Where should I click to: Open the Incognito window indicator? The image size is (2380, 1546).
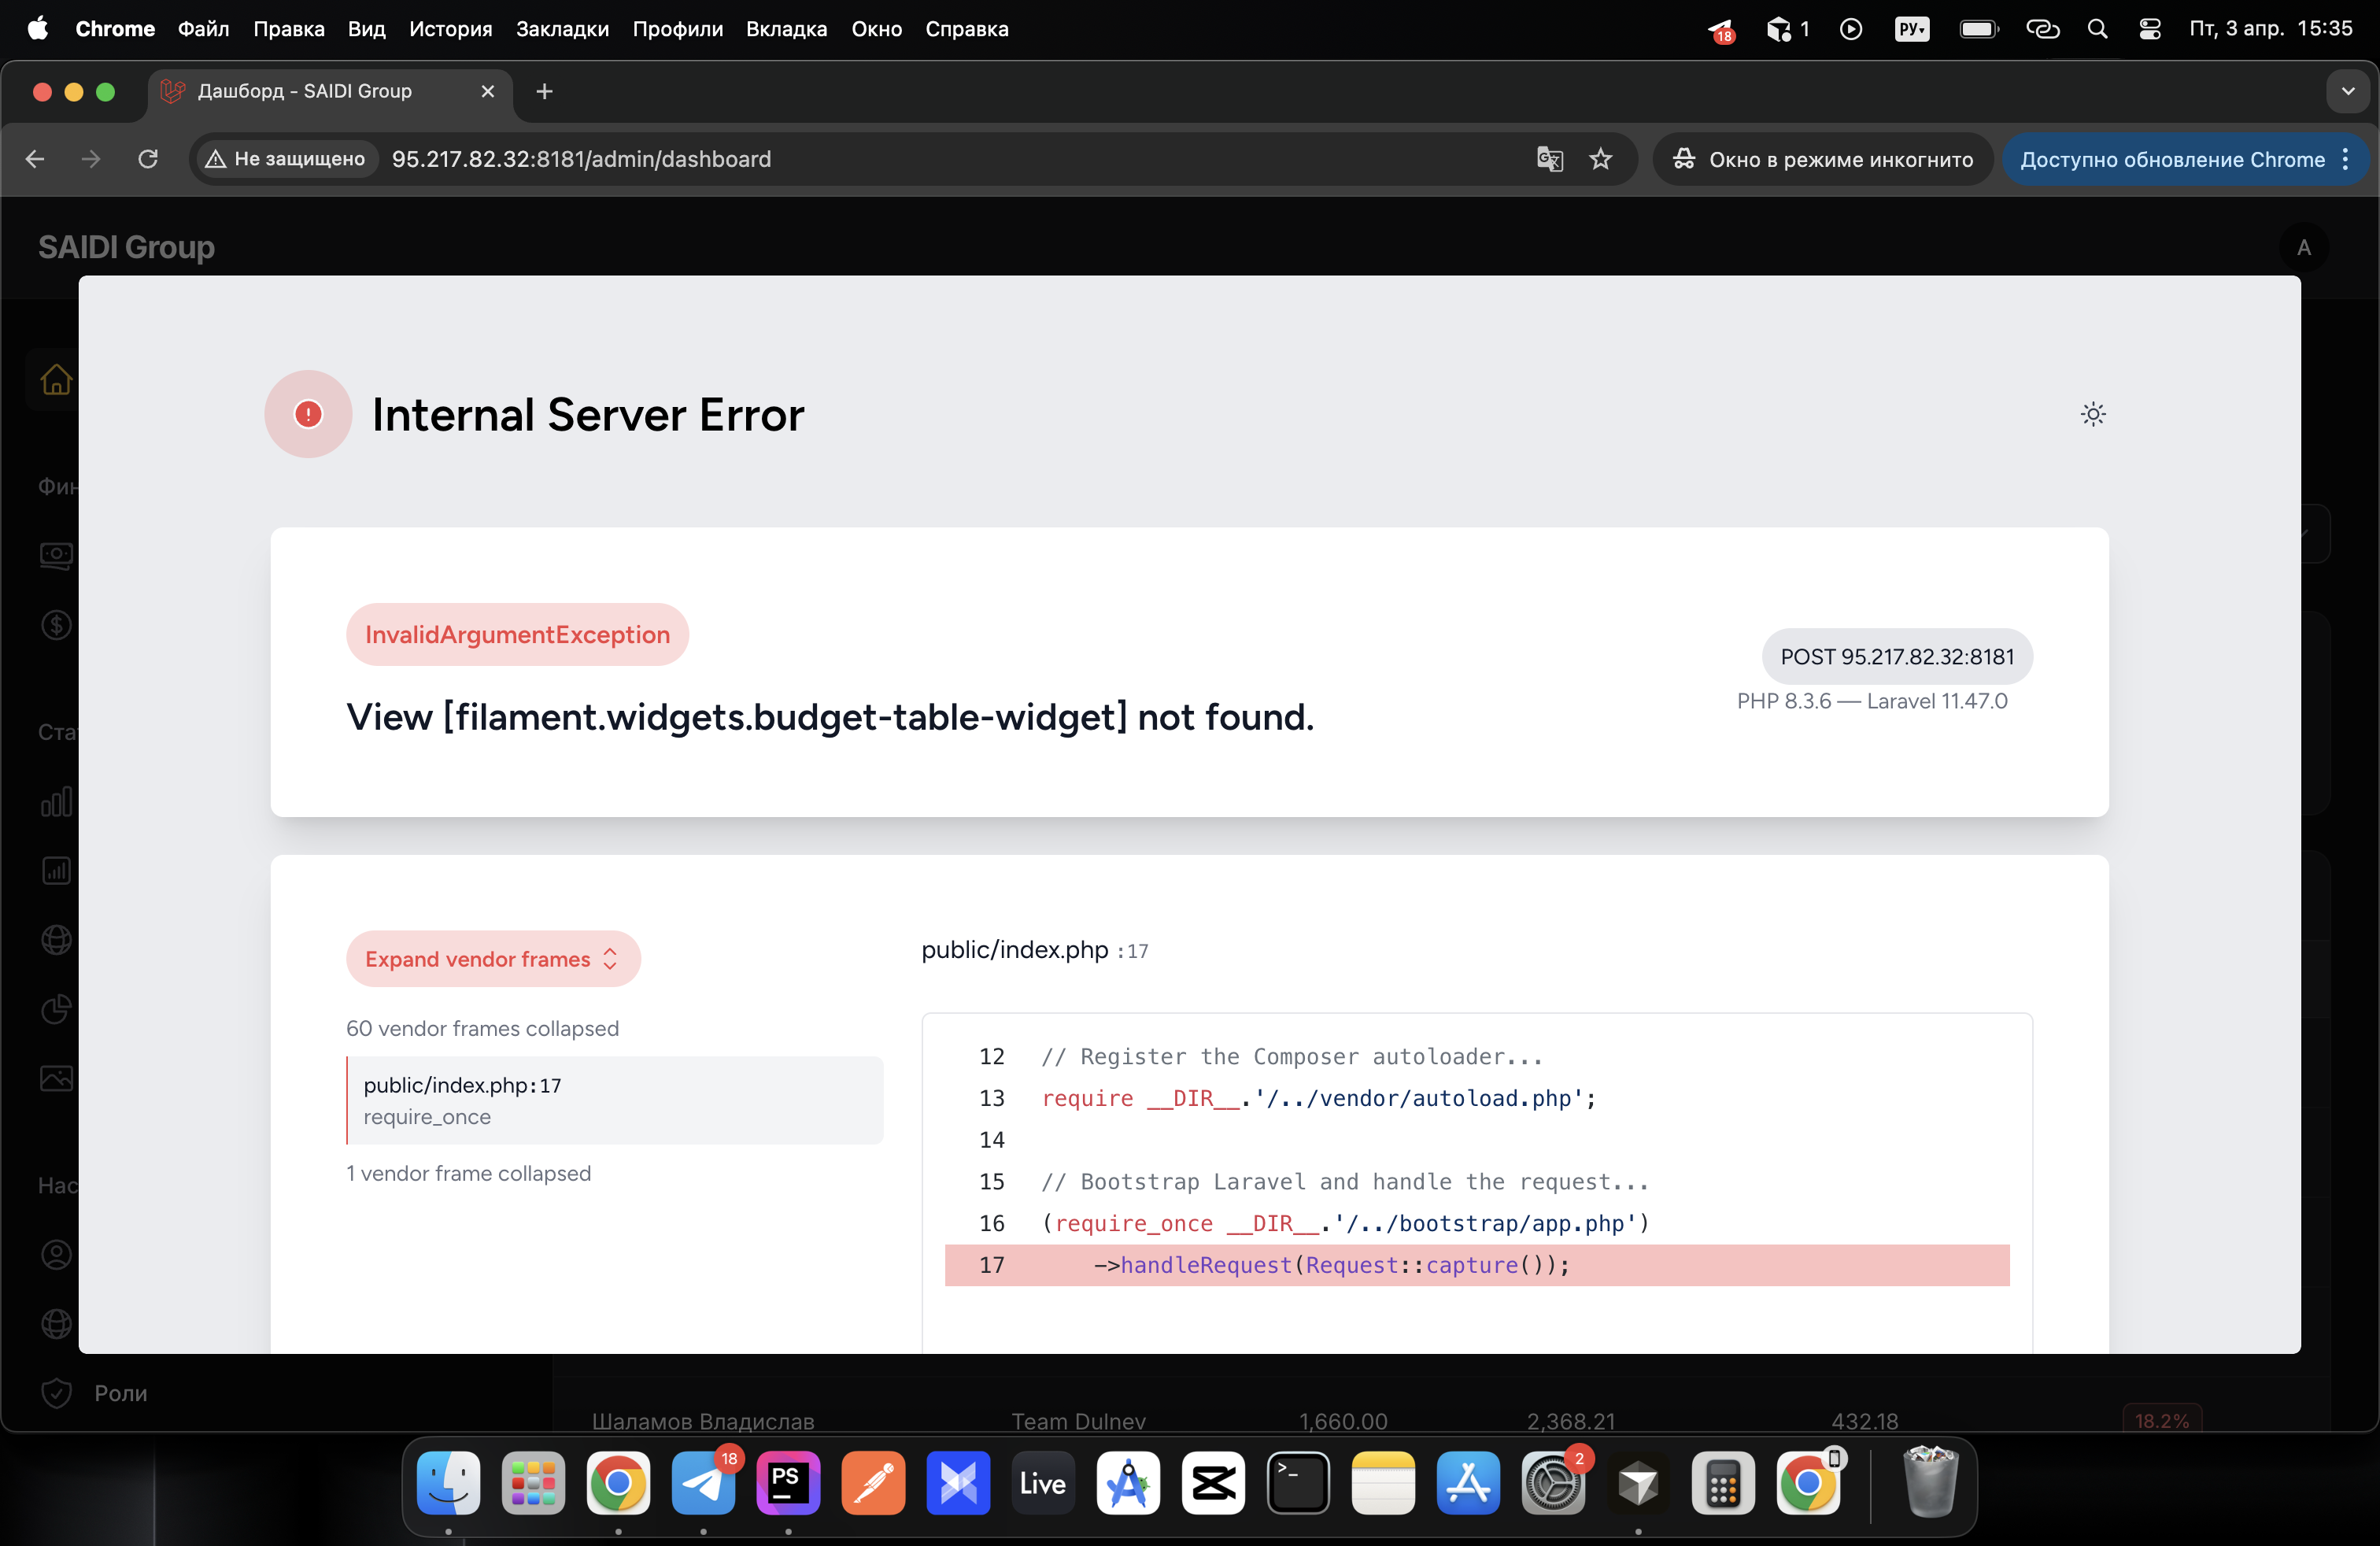(1823, 159)
